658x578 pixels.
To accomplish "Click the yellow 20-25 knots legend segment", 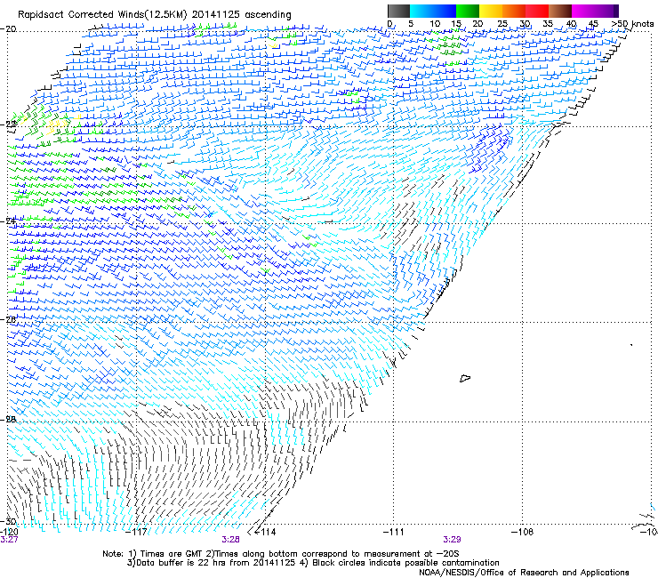I will pos(491,11).
